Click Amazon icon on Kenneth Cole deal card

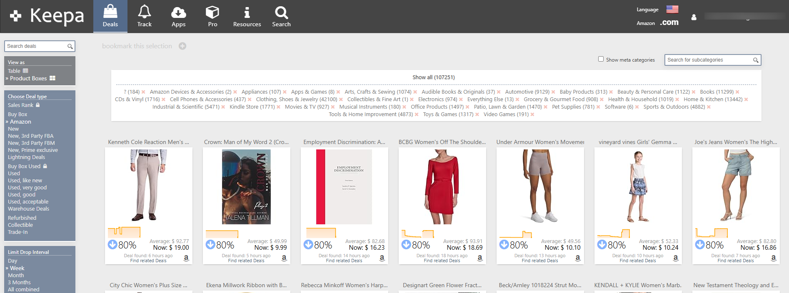186,258
